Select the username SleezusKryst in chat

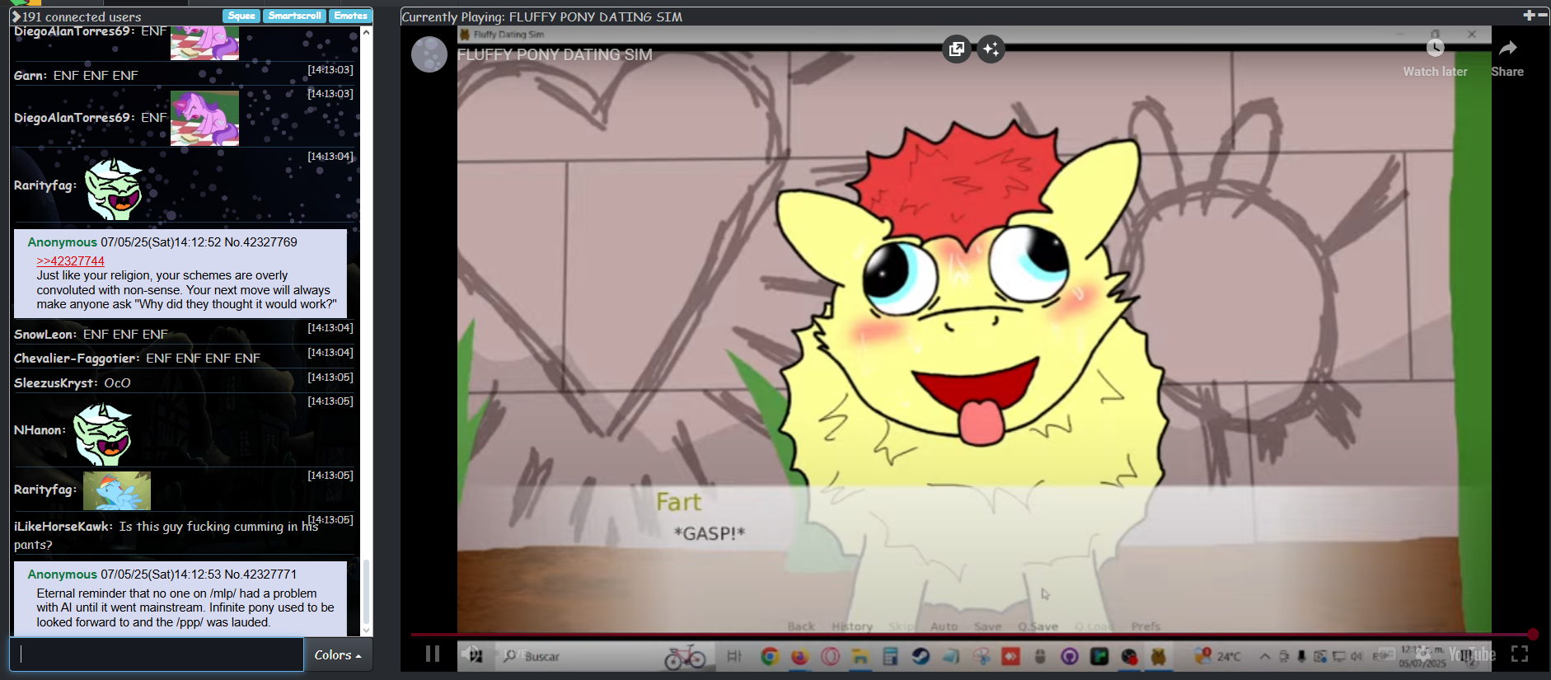(54, 382)
